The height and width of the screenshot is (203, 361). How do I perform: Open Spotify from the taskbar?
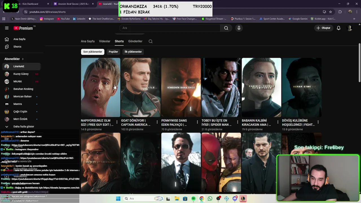pyautogui.click(x=193, y=198)
